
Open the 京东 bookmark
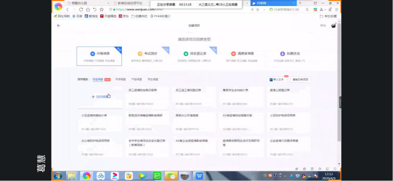click(x=124, y=16)
